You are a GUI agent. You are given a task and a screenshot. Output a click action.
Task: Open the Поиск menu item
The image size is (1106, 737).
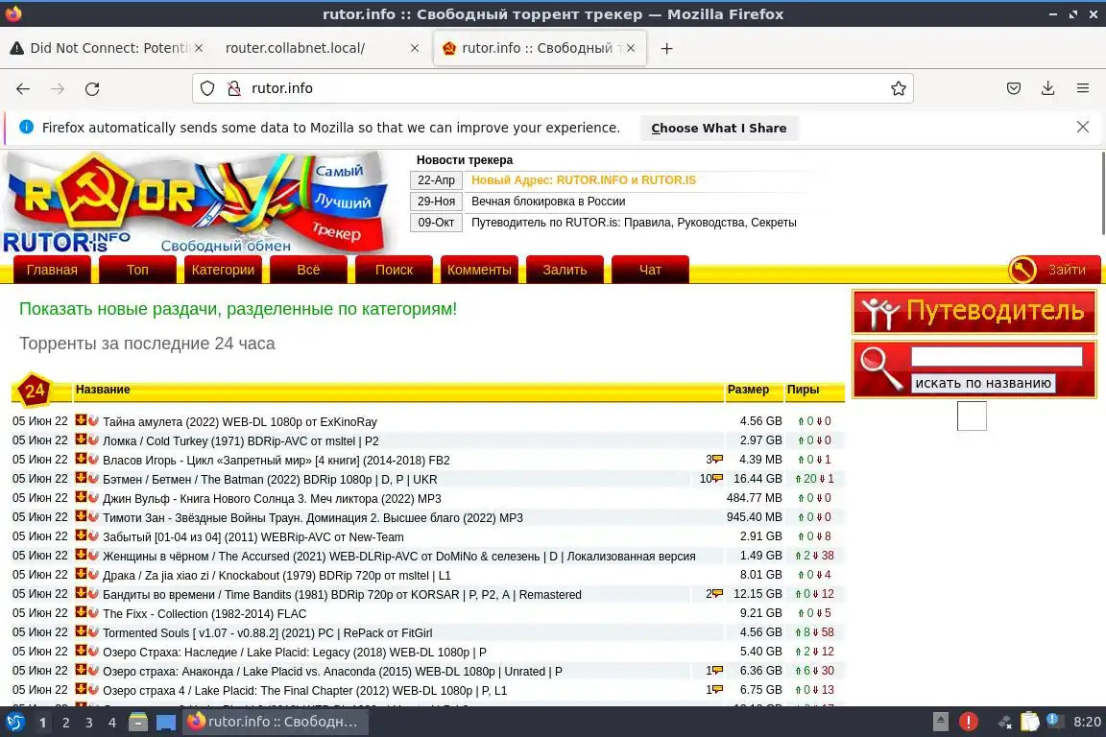point(394,270)
